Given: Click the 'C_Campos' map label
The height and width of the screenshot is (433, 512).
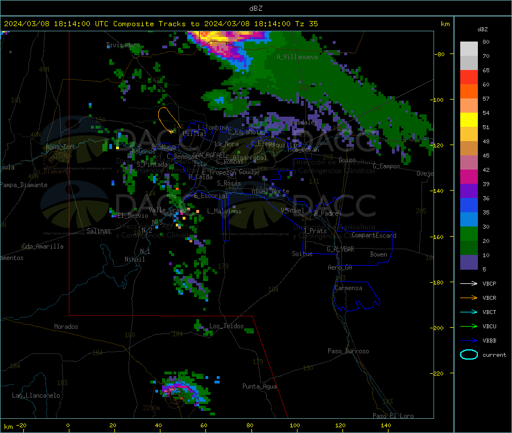Looking at the screenshot, I should 386,166.
